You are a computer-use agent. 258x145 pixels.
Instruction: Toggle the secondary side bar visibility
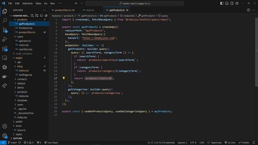[232, 3]
